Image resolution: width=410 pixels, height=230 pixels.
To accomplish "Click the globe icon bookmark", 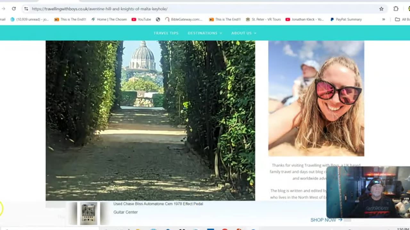I will click(158, 19).
